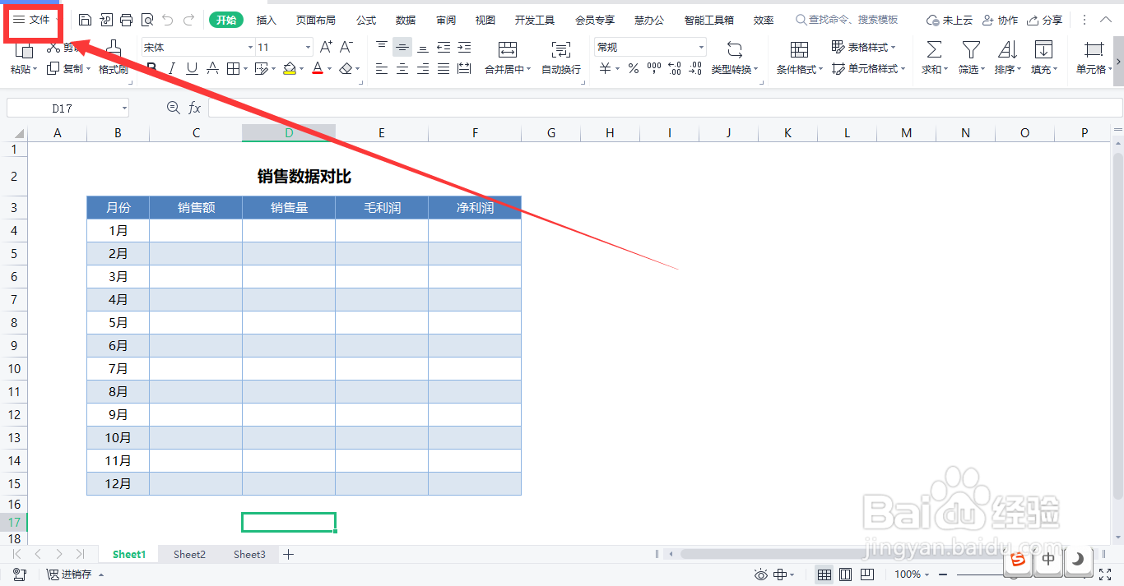Image resolution: width=1124 pixels, height=586 pixels.
Task: Add a new sheet with plus button
Action: click(x=288, y=555)
